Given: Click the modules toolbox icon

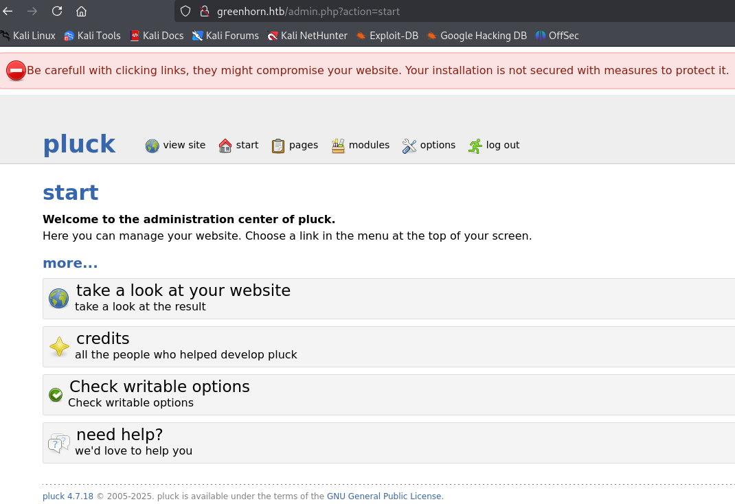Looking at the screenshot, I should [338, 146].
